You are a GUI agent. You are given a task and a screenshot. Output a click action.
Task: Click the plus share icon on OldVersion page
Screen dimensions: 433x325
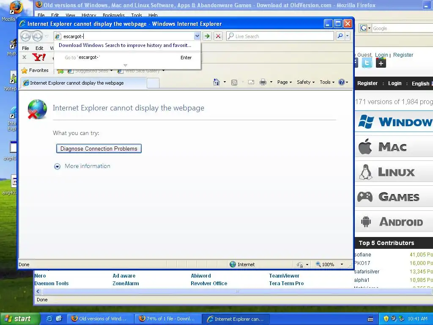[x=381, y=63]
